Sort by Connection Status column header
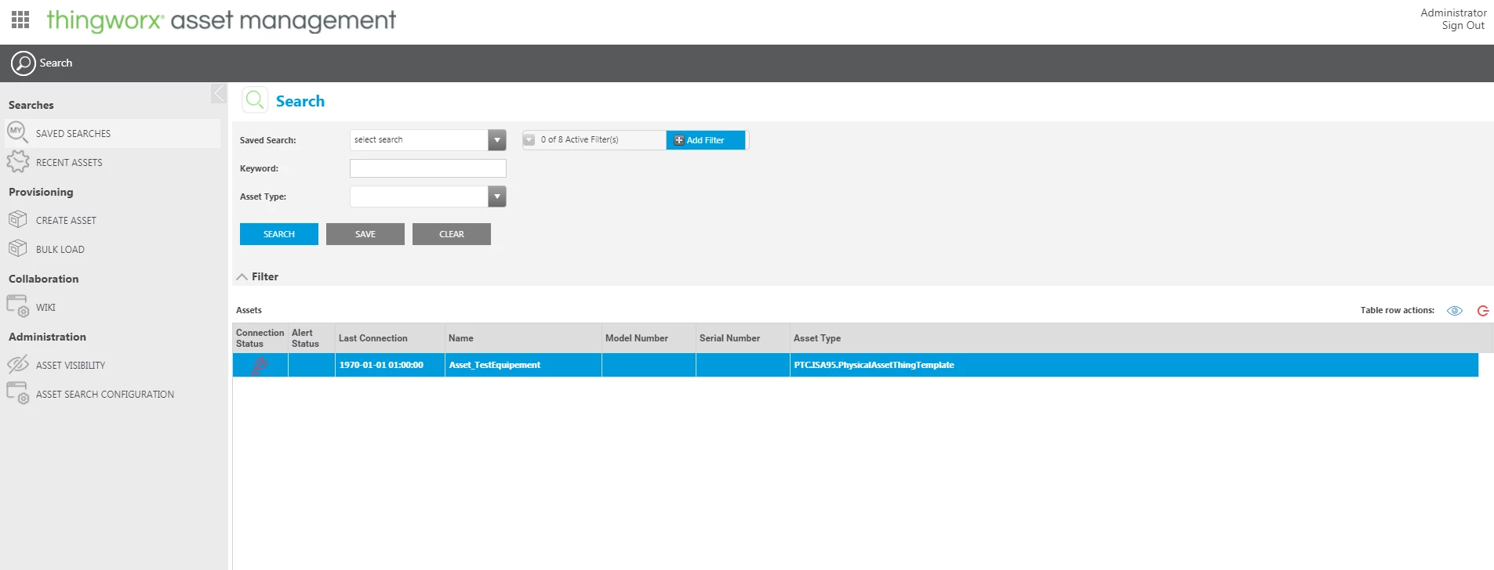The width and height of the screenshot is (1494, 570). [x=260, y=338]
